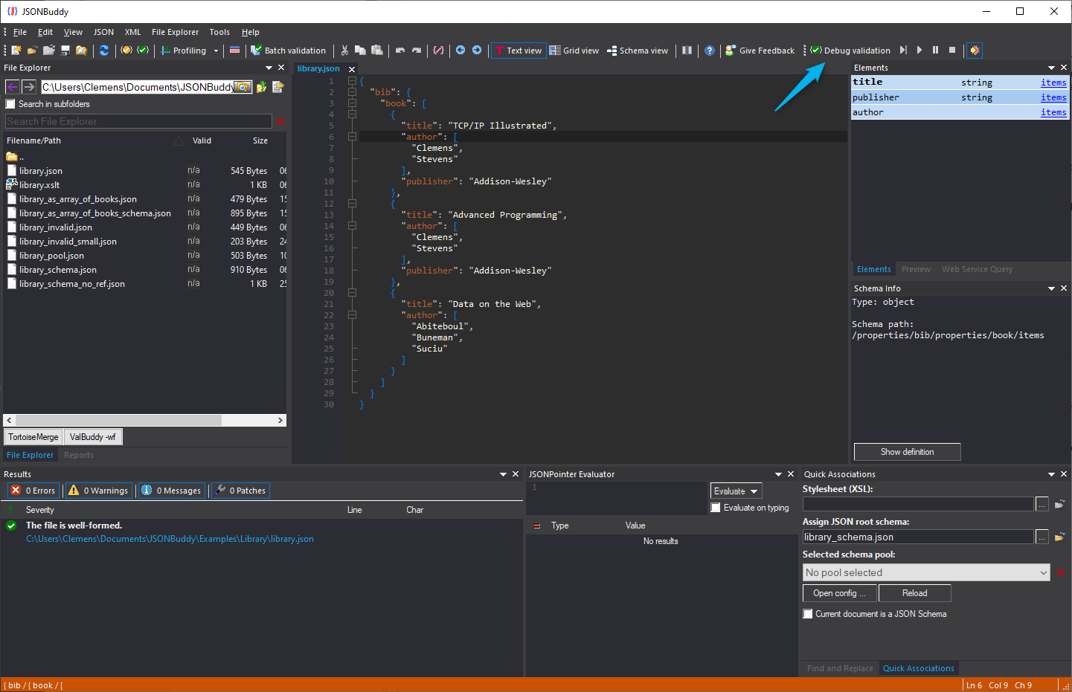Click the items link in the title row
This screenshot has height=692, width=1072.
tap(1053, 83)
